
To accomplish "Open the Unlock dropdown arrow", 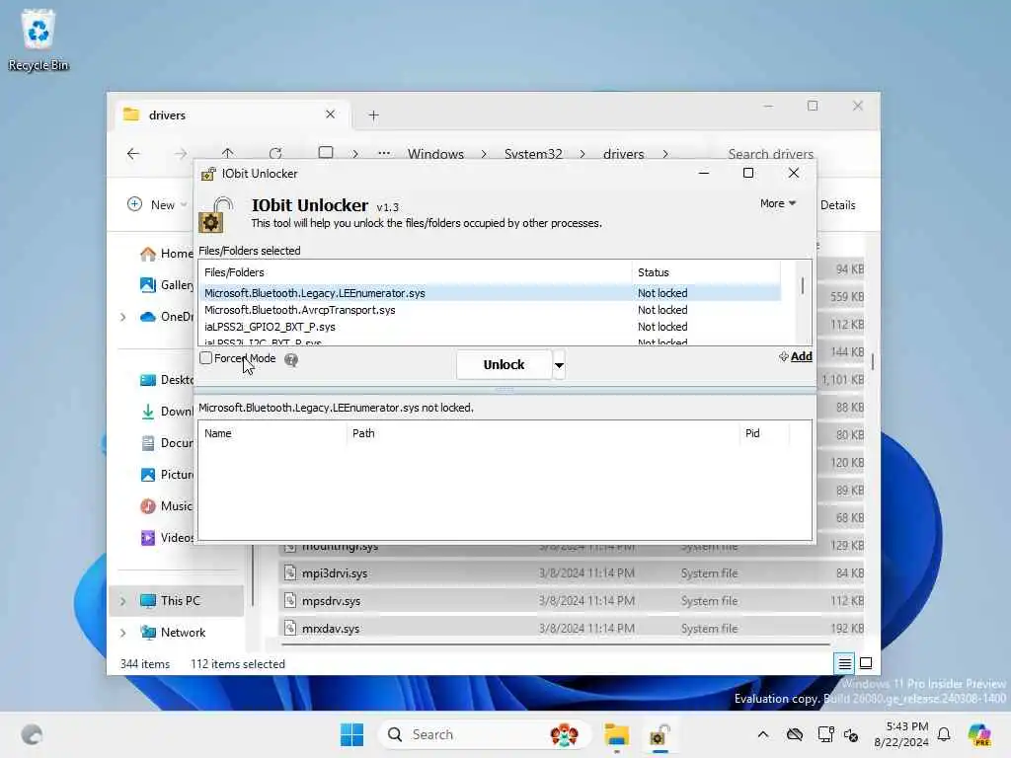I will [559, 365].
